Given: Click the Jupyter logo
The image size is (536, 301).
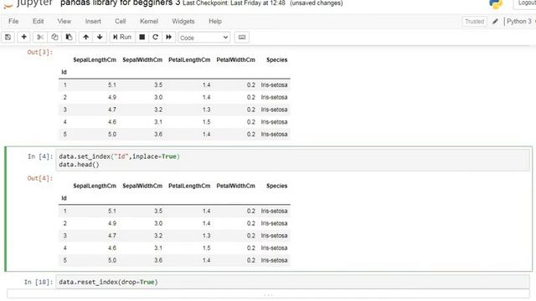Looking at the screenshot, I should click(28, 3).
